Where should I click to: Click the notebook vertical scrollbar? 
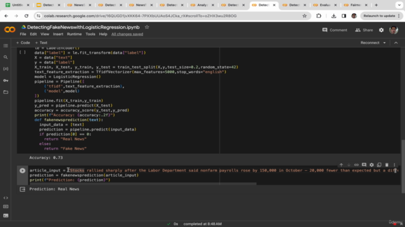(x=403, y=166)
